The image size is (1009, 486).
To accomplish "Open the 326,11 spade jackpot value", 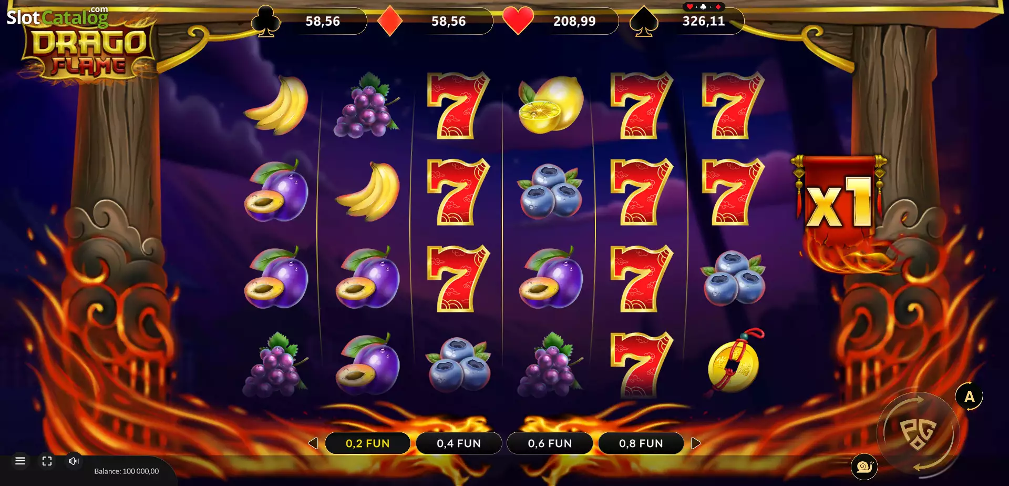I will [x=704, y=21].
